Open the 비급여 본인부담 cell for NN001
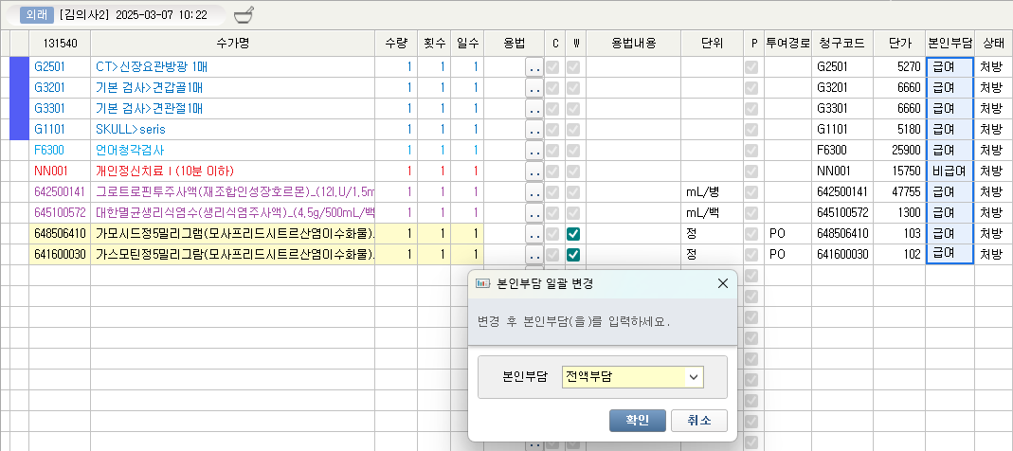Screen dimensions: 1013x451 (x=949, y=171)
